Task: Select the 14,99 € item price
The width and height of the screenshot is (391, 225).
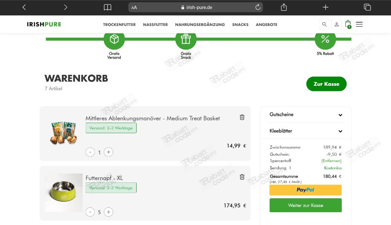Action: tap(236, 146)
